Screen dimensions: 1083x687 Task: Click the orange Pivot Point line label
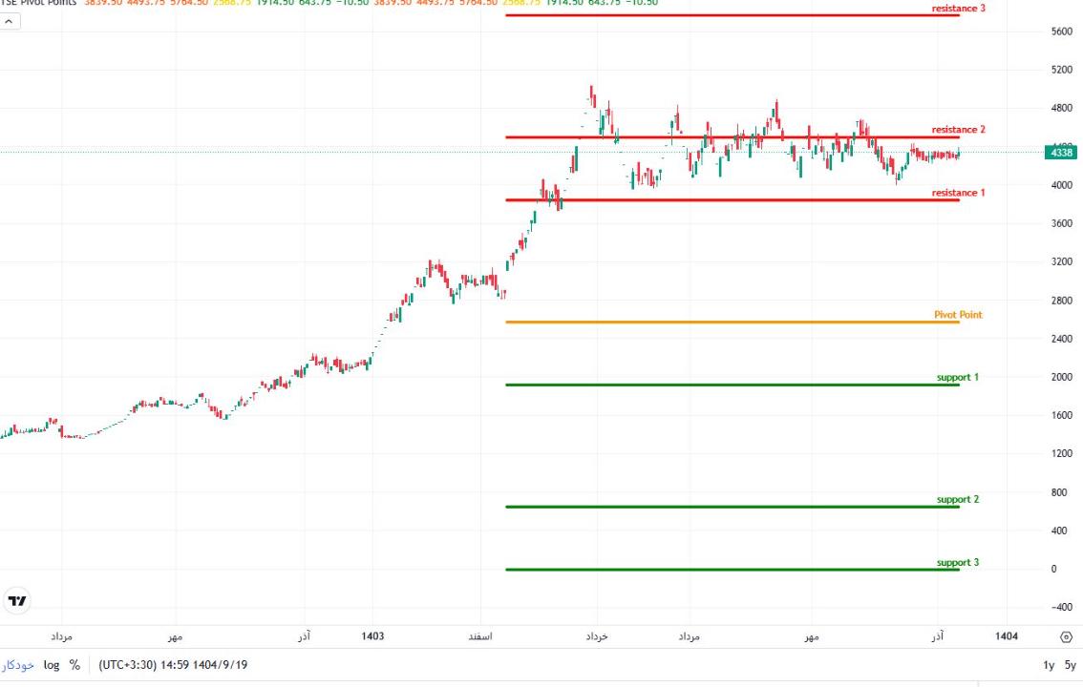point(958,315)
